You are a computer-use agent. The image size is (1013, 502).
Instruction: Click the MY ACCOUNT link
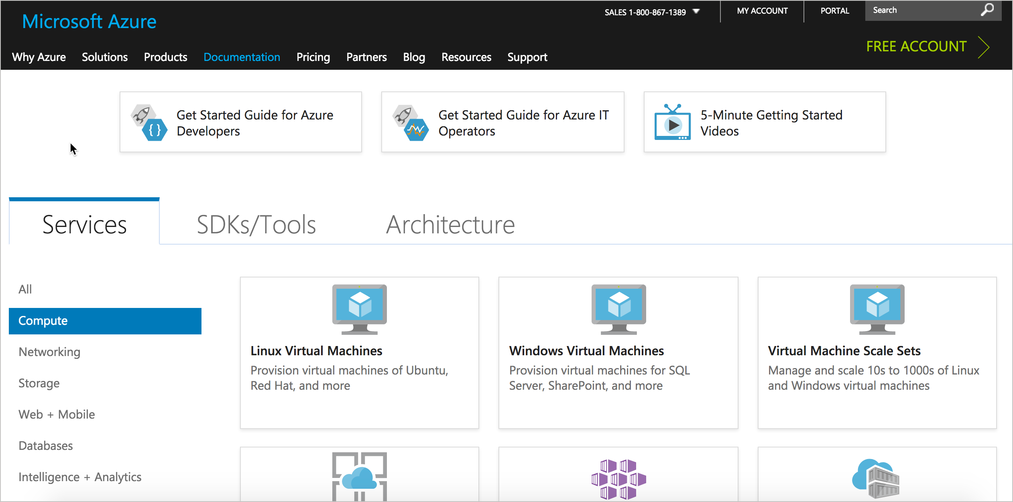(762, 11)
